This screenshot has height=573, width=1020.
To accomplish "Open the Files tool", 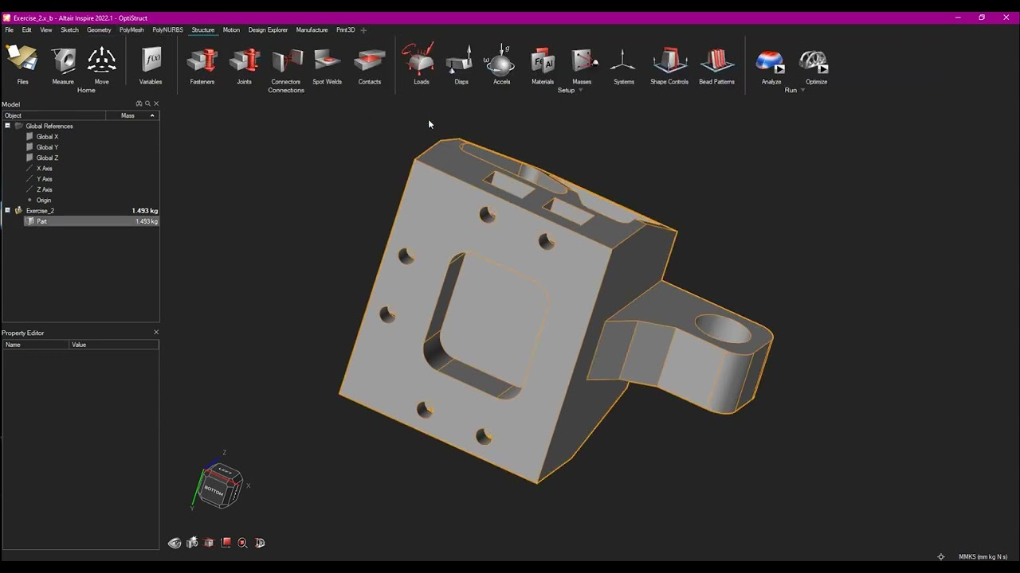I will (22, 65).
